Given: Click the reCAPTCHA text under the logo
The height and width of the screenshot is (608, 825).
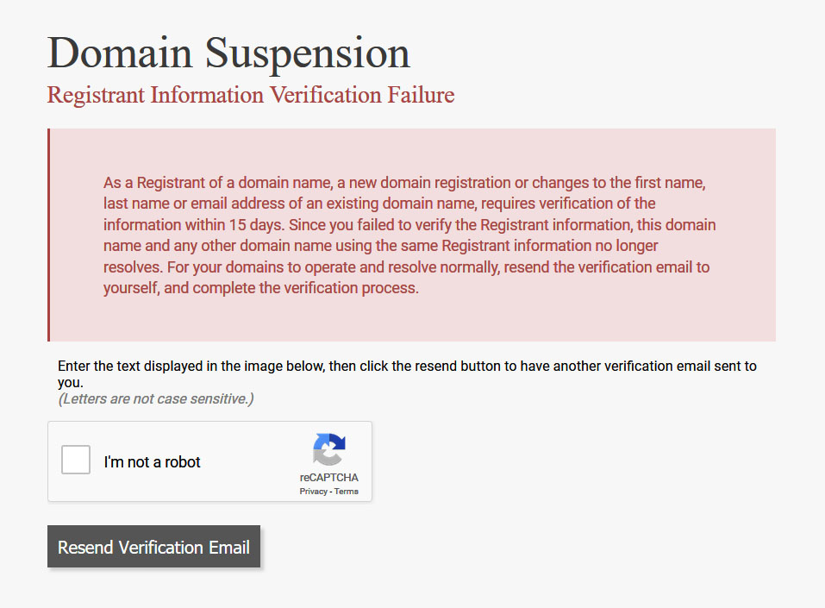Looking at the screenshot, I should tap(328, 478).
